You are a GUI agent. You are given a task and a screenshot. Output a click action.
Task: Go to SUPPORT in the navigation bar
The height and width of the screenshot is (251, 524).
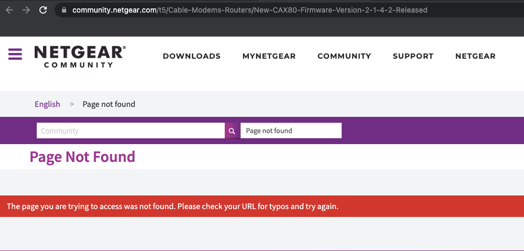click(413, 56)
